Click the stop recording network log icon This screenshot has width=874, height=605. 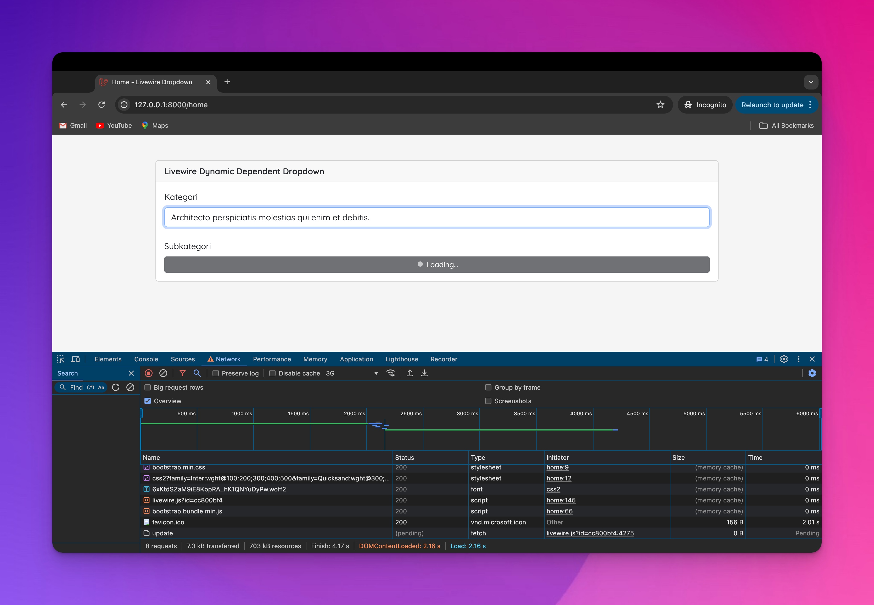pos(149,373)
